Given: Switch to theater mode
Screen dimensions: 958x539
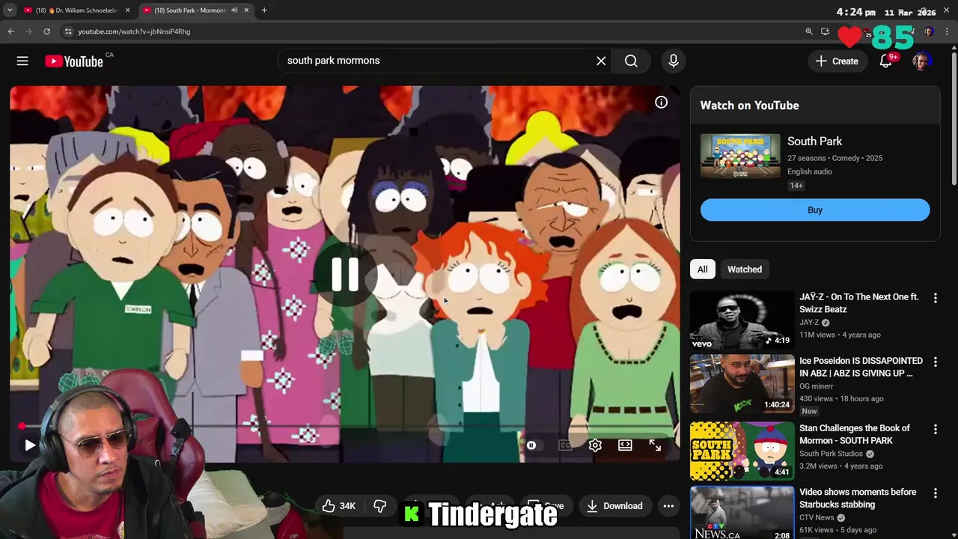Looking at the screenshot, I should click(x=625, y=445).
